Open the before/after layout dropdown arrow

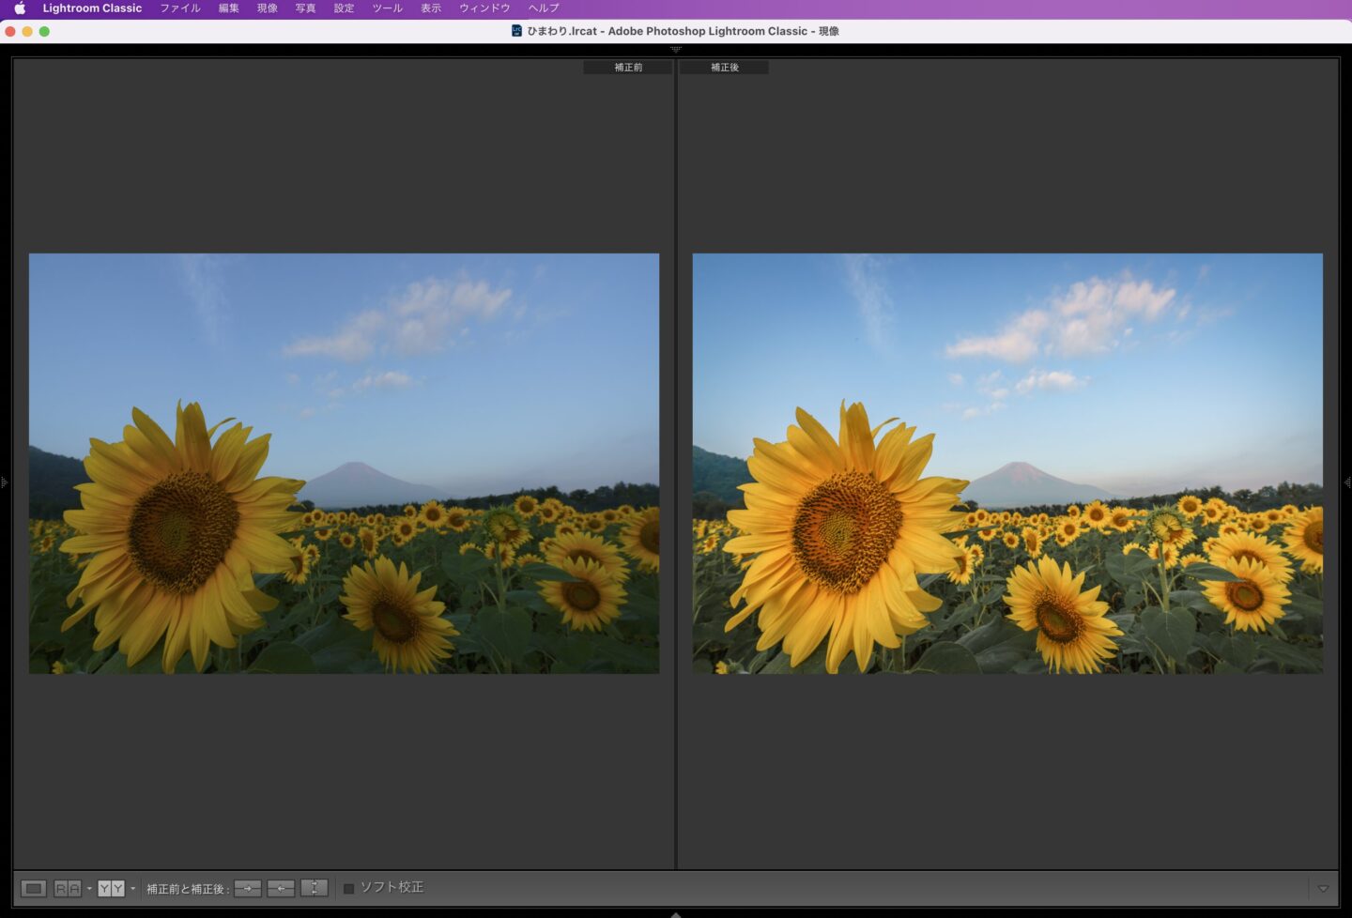pyautogui.click(x=133, y=888)
